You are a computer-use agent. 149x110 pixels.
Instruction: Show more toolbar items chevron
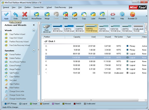tap(146, 16)
